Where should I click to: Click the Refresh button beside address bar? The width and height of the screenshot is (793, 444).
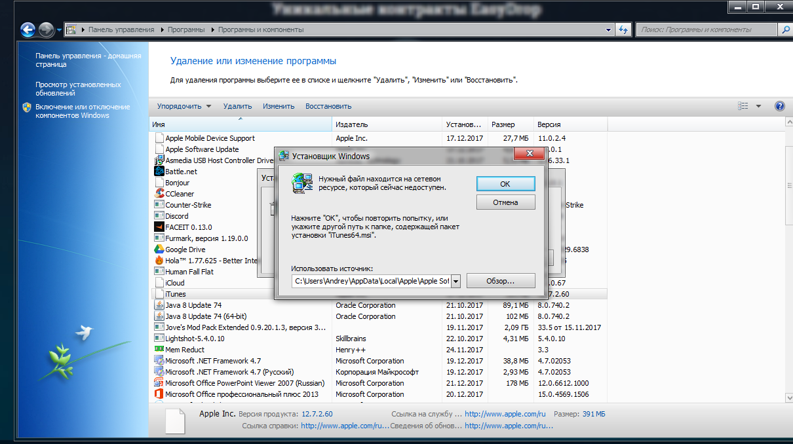[x=624, y=29]
